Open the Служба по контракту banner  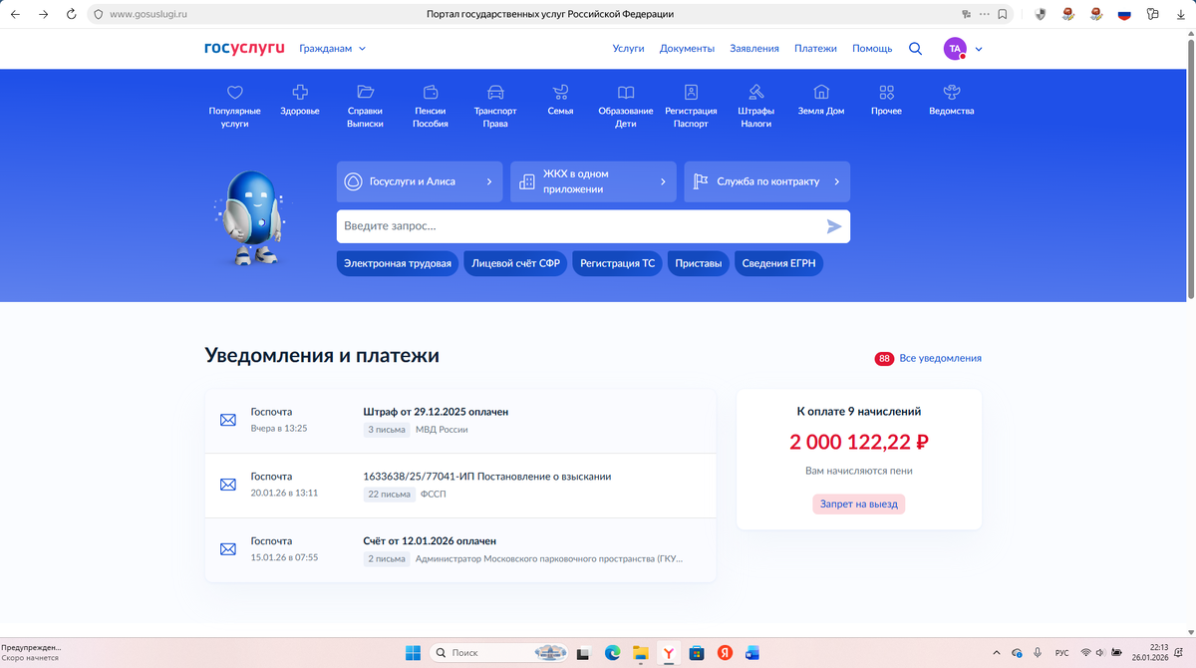point(767,181)
